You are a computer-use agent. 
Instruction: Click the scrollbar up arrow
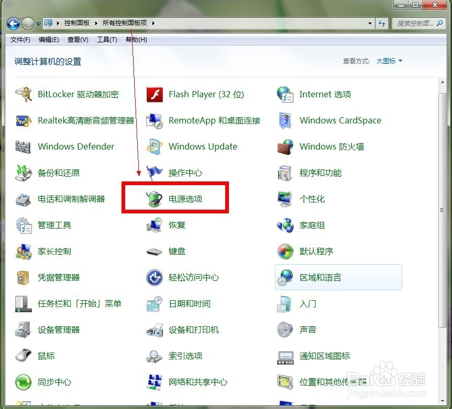pyautogui.click(x=443, y=82)
